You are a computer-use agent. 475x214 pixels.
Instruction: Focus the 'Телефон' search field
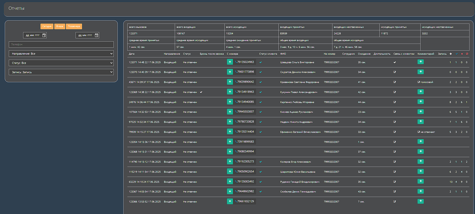(x=61, y=44)
